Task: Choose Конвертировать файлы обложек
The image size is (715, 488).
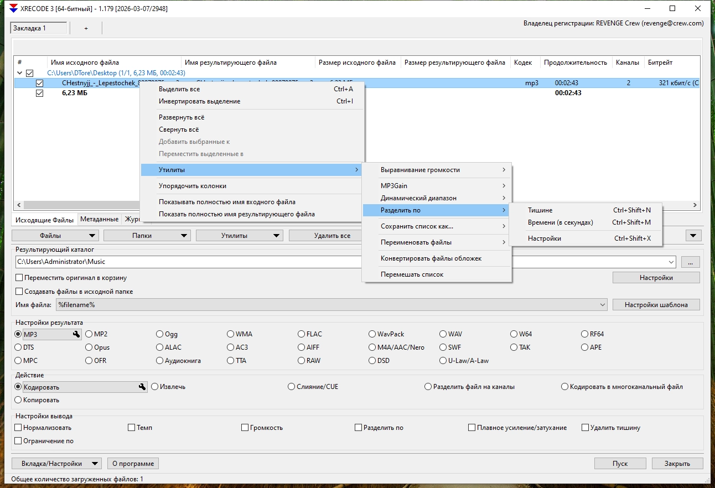Action: [437, 258]
